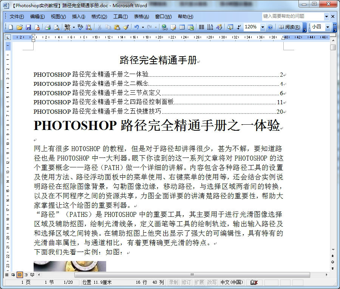The image size is (340, 289).
Task: Open the 表格(A) menu
Action: [141, 17]
